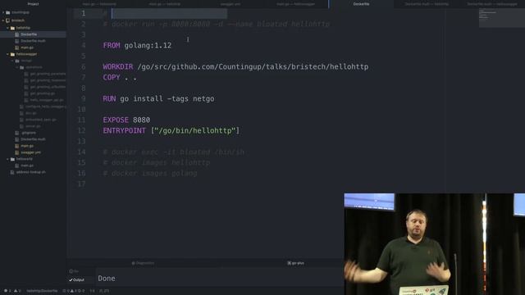The image size is (525, 295).
Task: Click the 'EXPOSE 8080' line
Action: point(126,120)
